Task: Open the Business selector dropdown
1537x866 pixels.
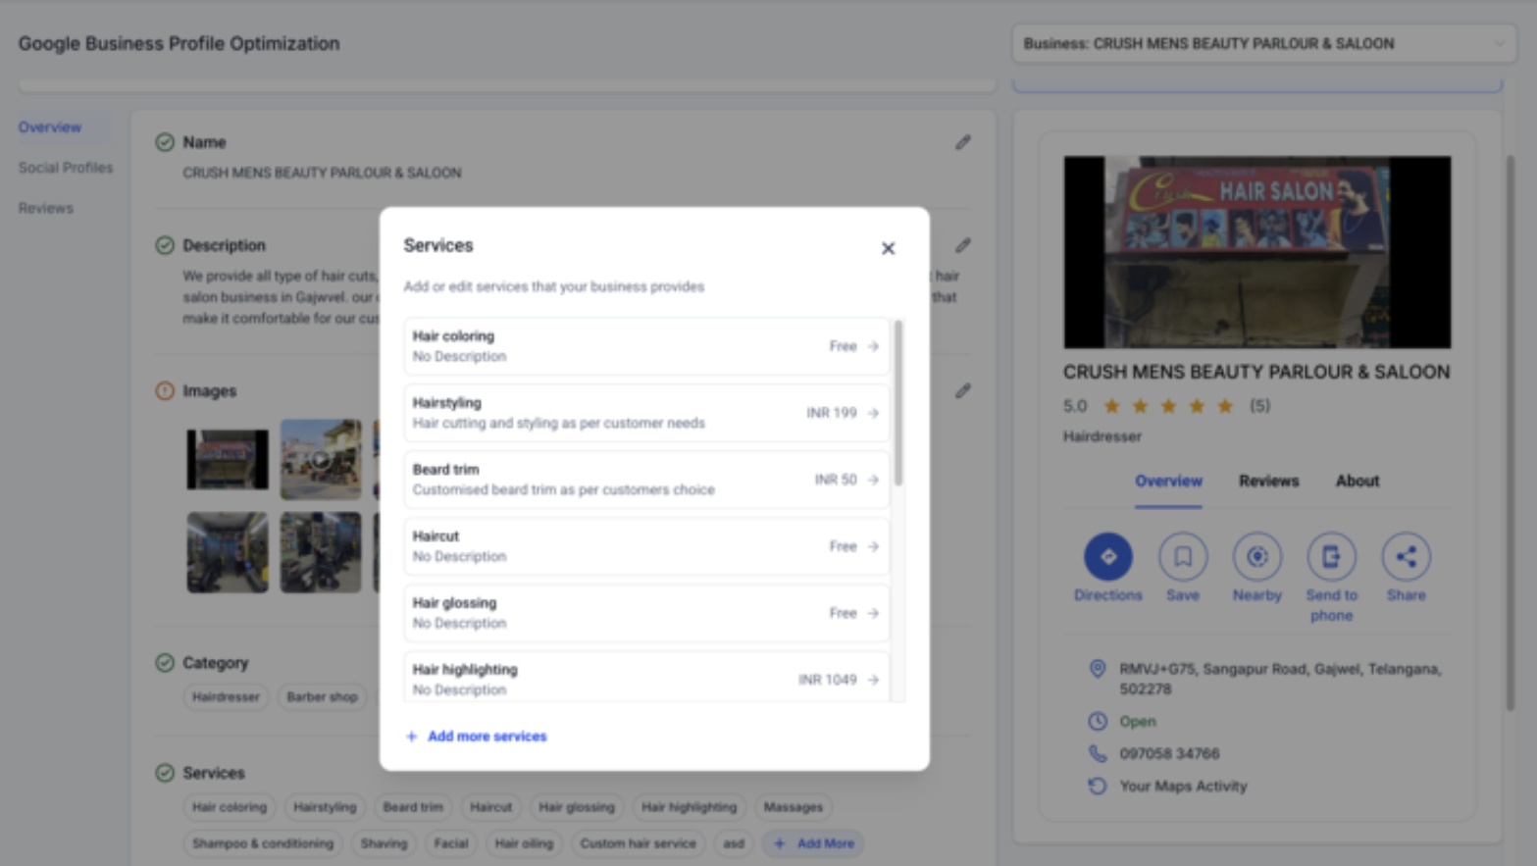Action: [1264, 43]
